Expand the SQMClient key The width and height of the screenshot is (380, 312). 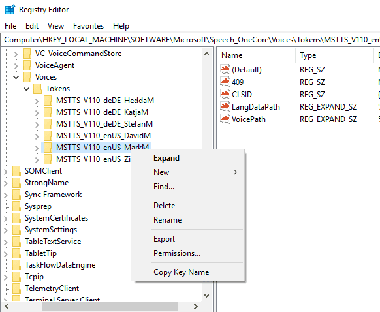(x=6, y=172)
